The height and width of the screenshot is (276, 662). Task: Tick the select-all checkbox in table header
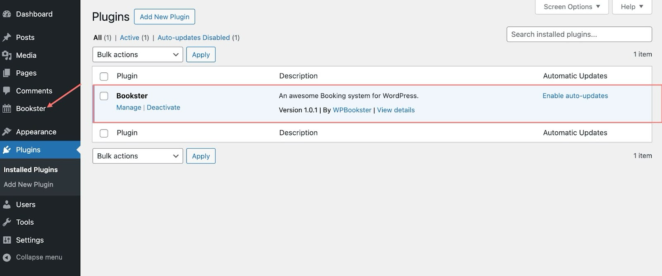point(104,76)
